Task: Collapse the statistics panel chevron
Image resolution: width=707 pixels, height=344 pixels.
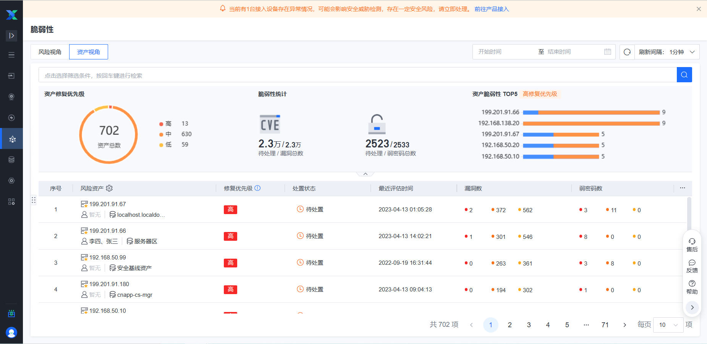Action: point(365,174)
